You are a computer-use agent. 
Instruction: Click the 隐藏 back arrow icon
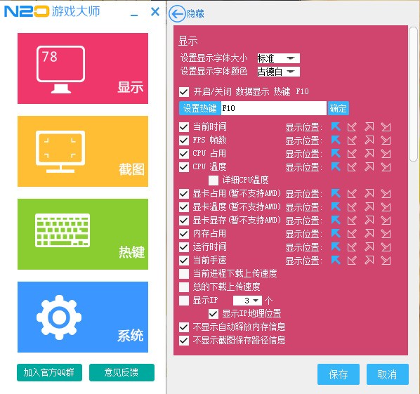(x=177, y=13)
